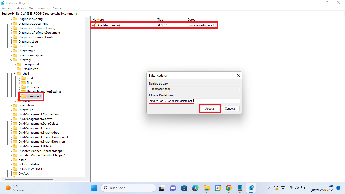This screenshot has width=345, height=194.
Task: Click the folder icon beside dllfile
Action: [x=15, y=160]
